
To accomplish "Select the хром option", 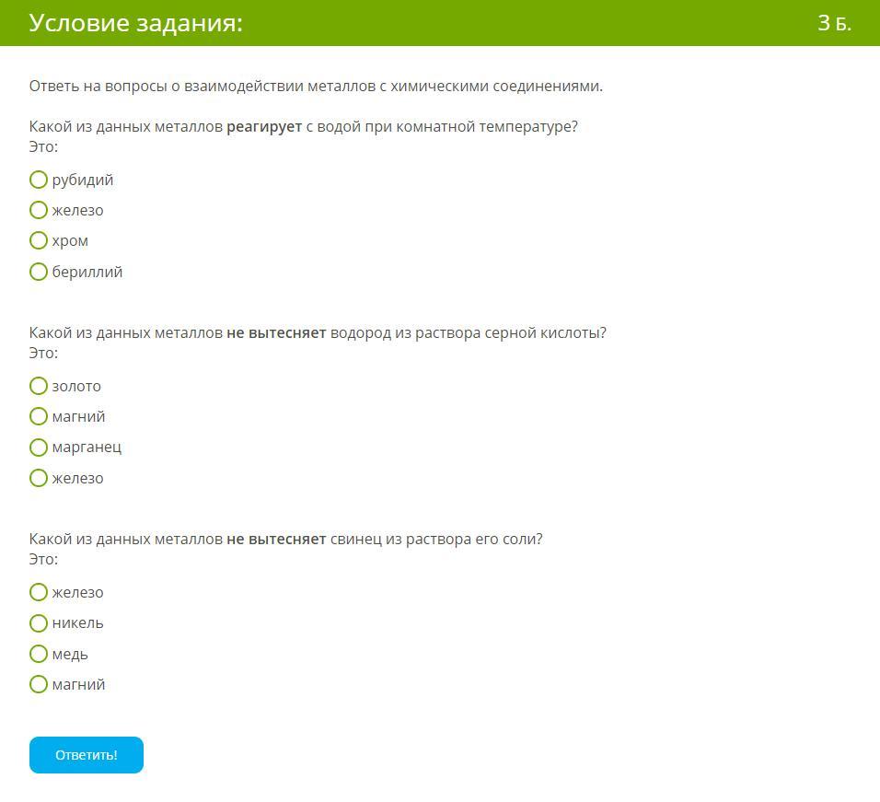I will click(39, 240).
